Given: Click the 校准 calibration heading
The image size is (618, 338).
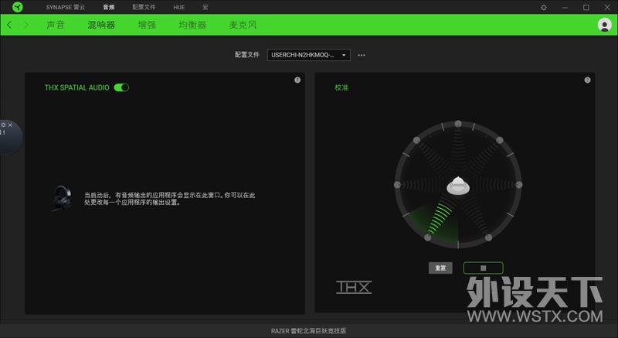Looking at the screenshot, I should pyautogui.click(x=341, y=87).
